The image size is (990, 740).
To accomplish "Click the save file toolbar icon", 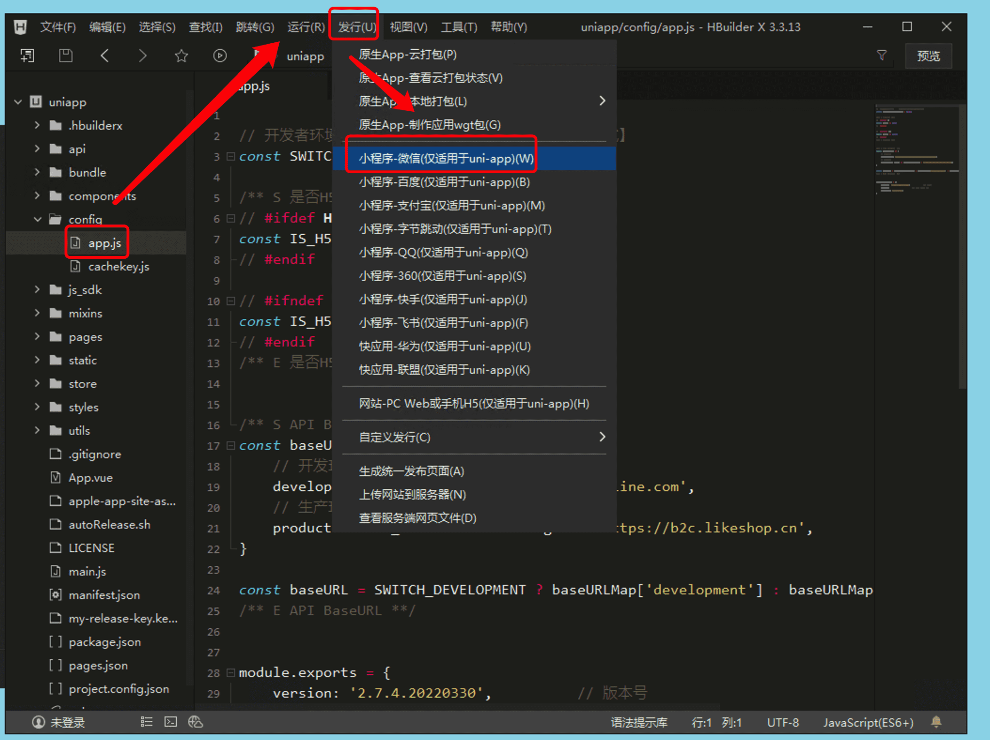I will [x=66, y=56].
